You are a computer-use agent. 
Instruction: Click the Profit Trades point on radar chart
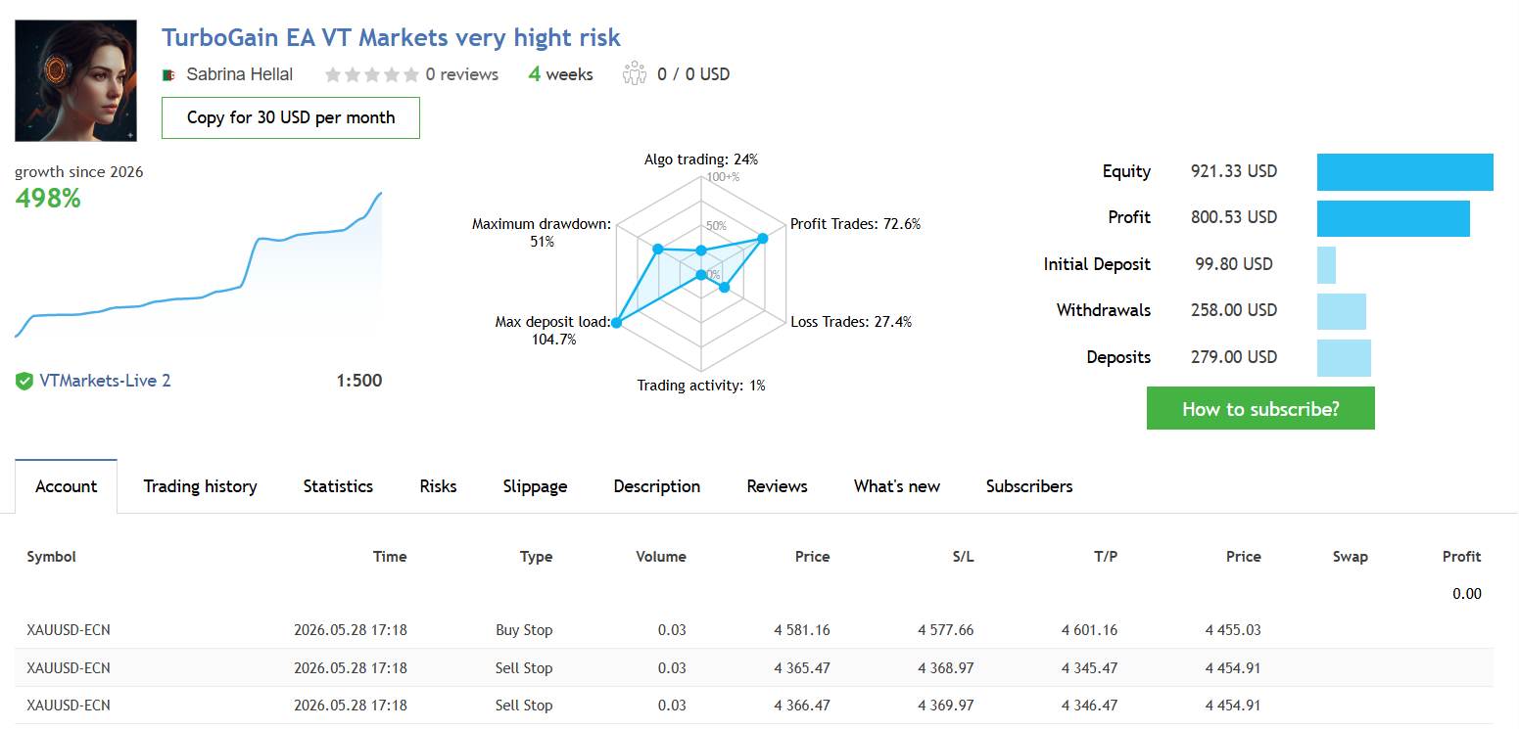pos(762,239)
